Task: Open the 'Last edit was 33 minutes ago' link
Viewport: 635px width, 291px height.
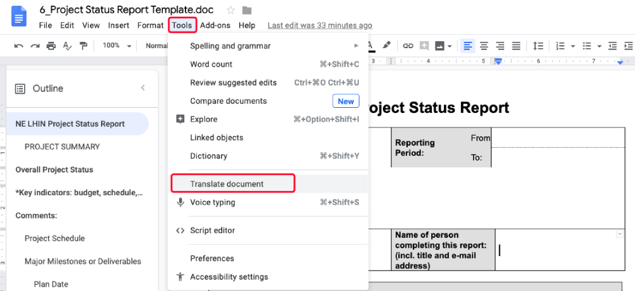Action: [319, 25]
